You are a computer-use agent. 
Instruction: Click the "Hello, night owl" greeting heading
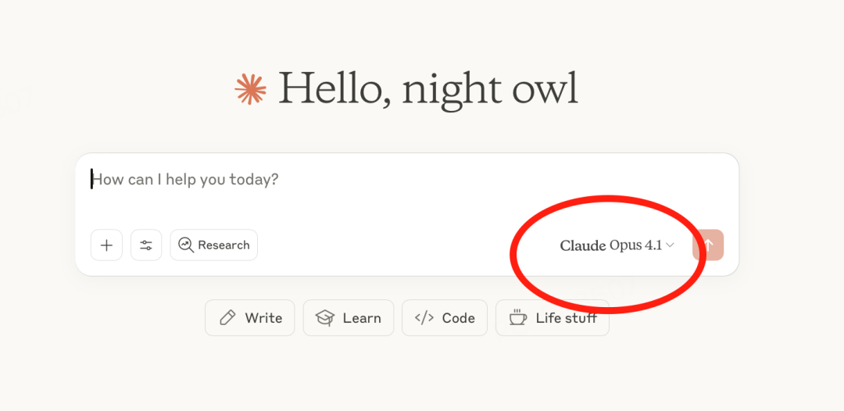pyautogui.click(x=428, y=89)
